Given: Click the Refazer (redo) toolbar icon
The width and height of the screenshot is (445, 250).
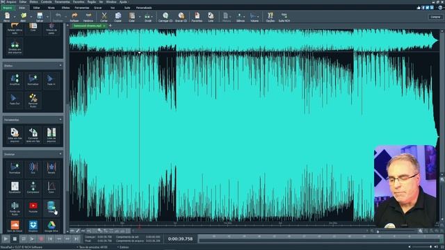Looking at the screenshot, I should click(74, 16).
